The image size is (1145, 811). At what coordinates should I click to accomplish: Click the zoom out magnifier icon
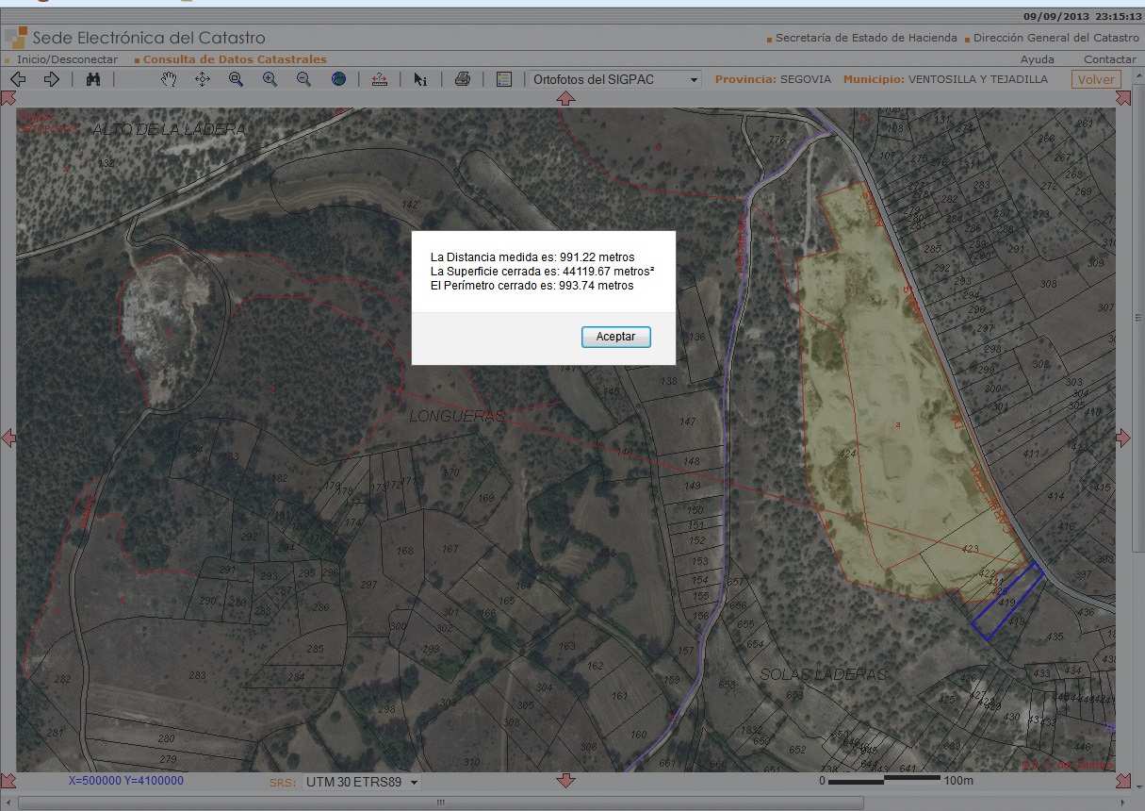[x=303, y=79]
